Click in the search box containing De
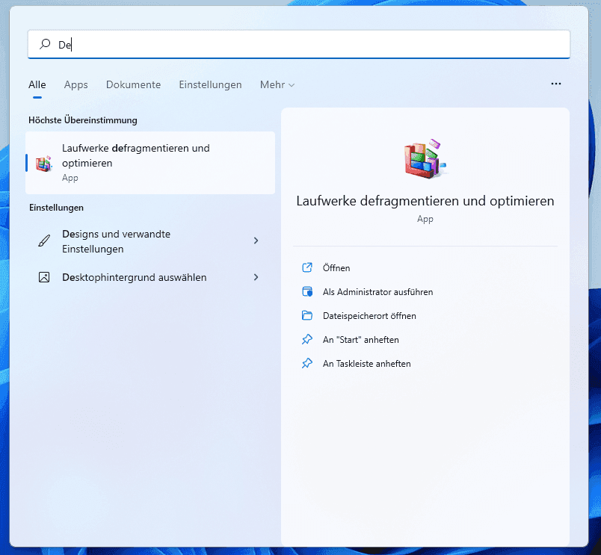Image resolution: width=601 pixels, height=555 pixels. tap(299, 44)
